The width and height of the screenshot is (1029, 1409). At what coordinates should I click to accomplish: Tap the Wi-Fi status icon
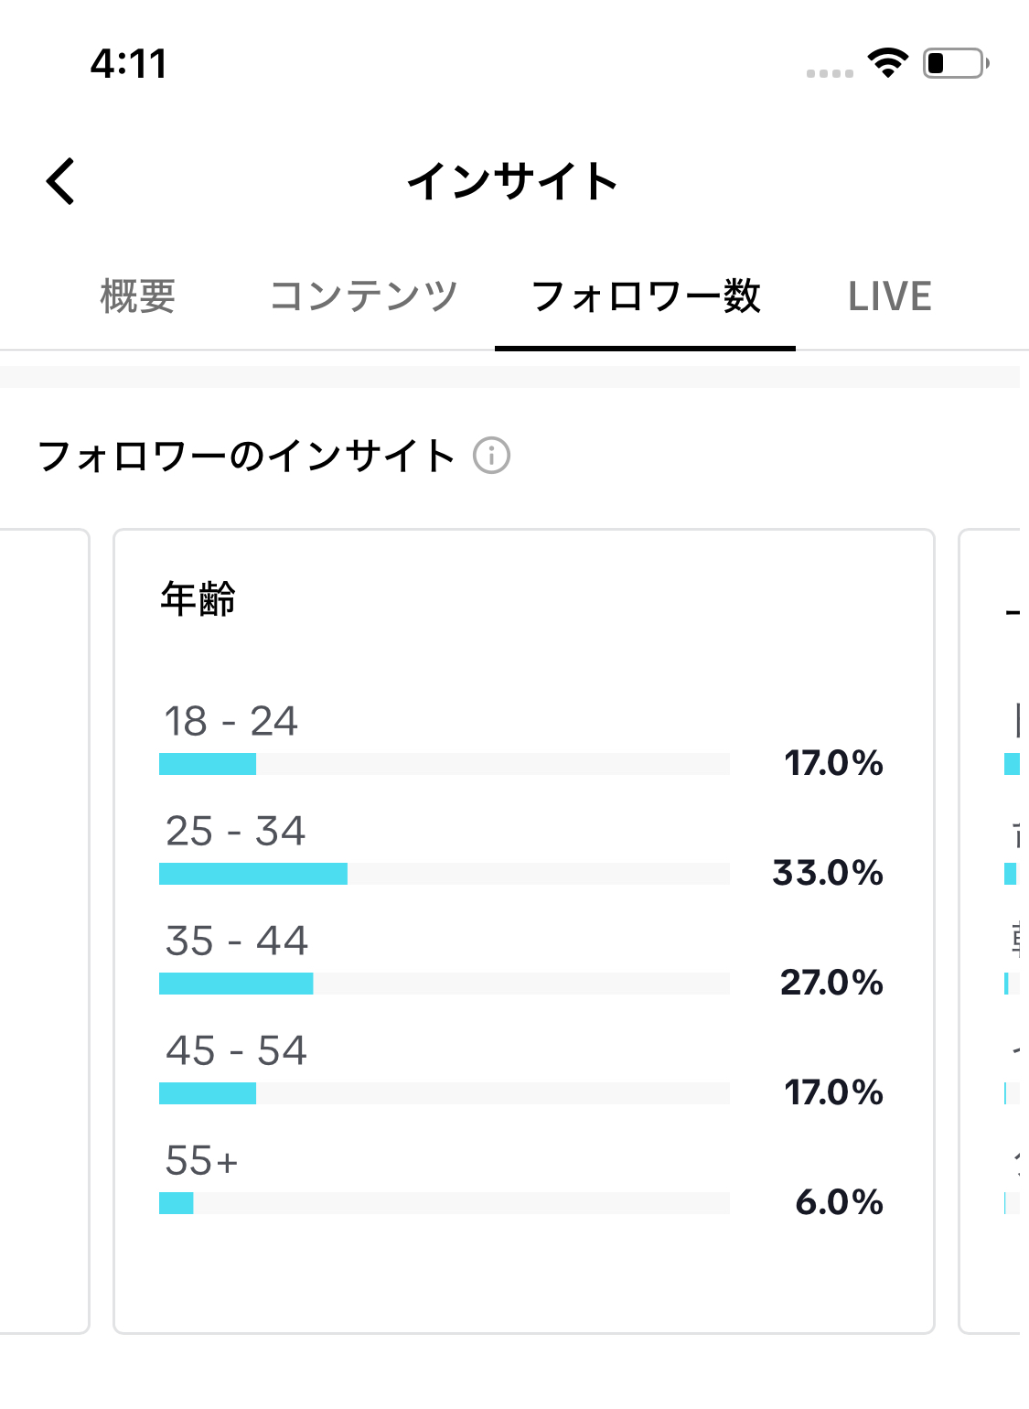click(x=887, y=63)
